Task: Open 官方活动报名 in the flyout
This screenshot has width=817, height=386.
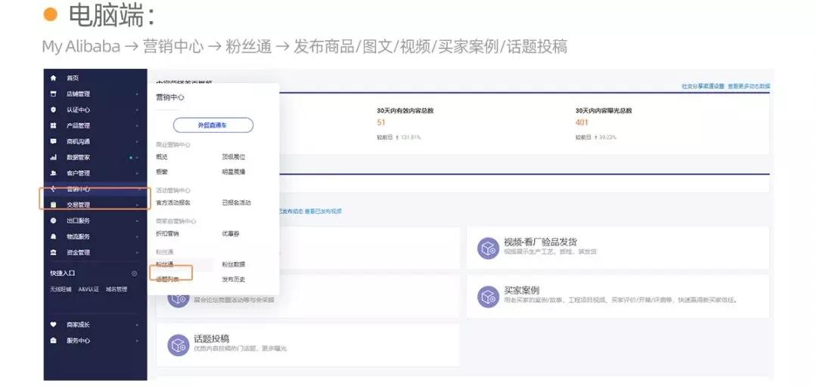Action: [173, 203]
